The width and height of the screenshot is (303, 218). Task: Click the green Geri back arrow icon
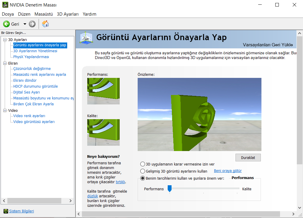[6, 24]
